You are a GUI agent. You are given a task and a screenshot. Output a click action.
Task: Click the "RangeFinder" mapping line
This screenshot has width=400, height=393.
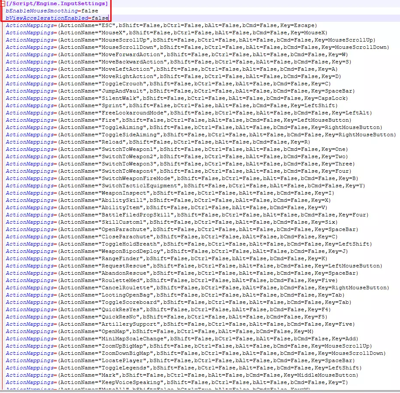tap(167, 258)
